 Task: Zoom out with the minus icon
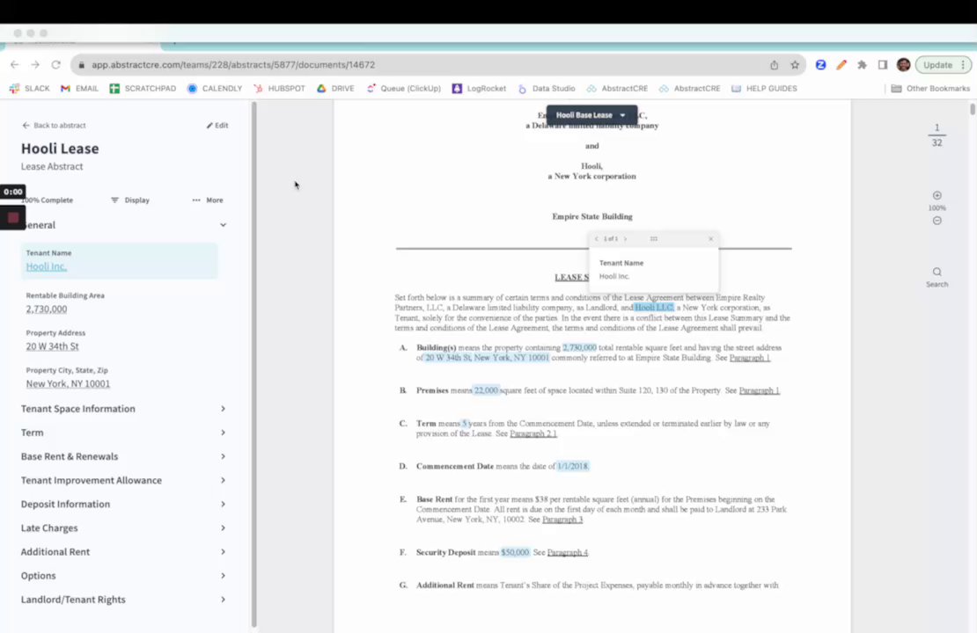pyautogui.click(x=937, y=221)
